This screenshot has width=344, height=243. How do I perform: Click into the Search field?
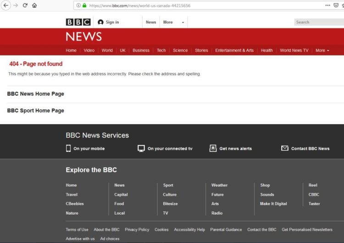[319, 22]
